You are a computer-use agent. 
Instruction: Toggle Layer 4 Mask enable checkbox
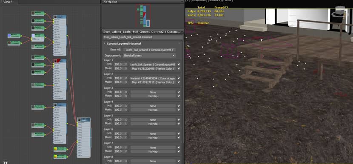point(179,110)
